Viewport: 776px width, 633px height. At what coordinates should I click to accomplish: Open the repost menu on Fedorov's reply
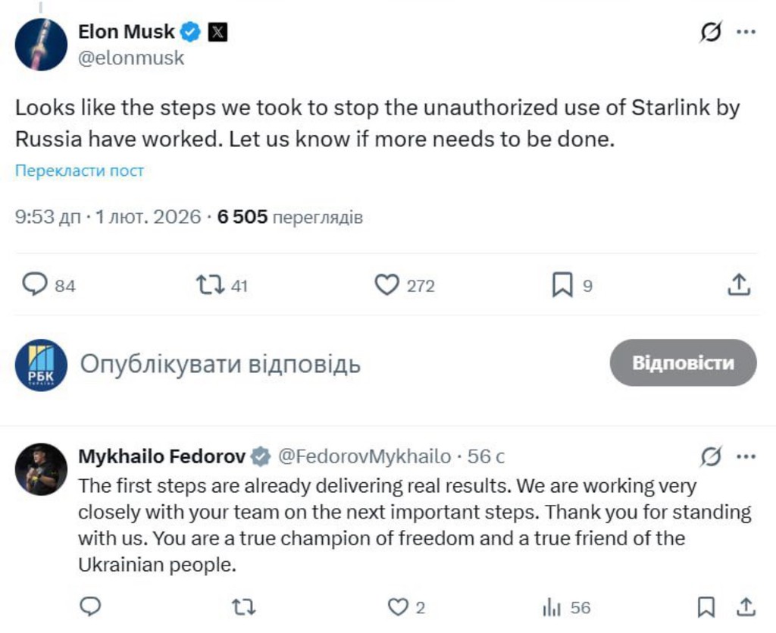tap(241, 606)
